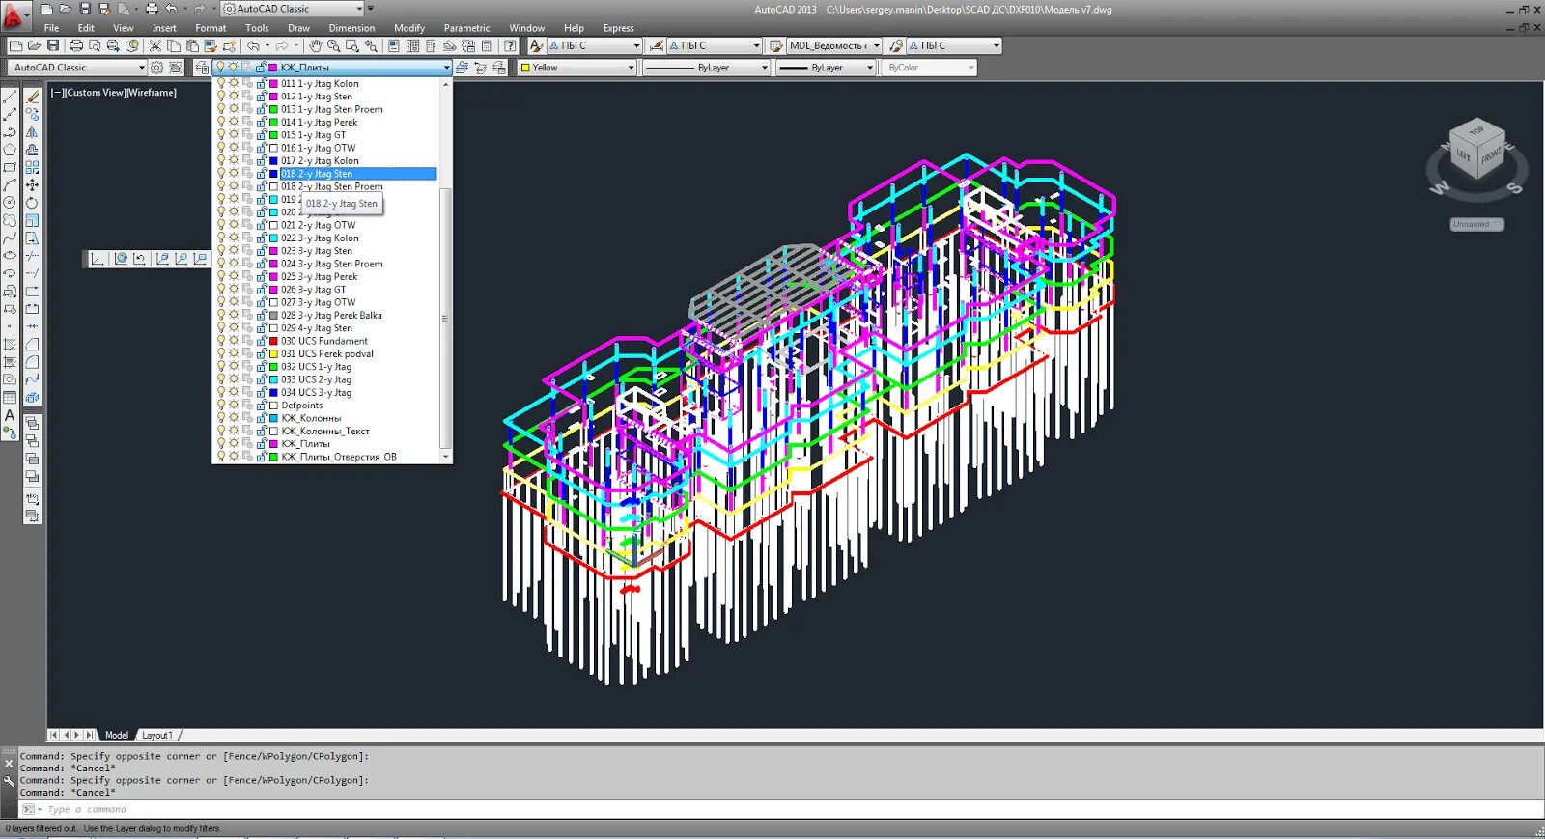1545x839 pixels.
Task: Click the Custom View viewport label
Action: [96, 93]
